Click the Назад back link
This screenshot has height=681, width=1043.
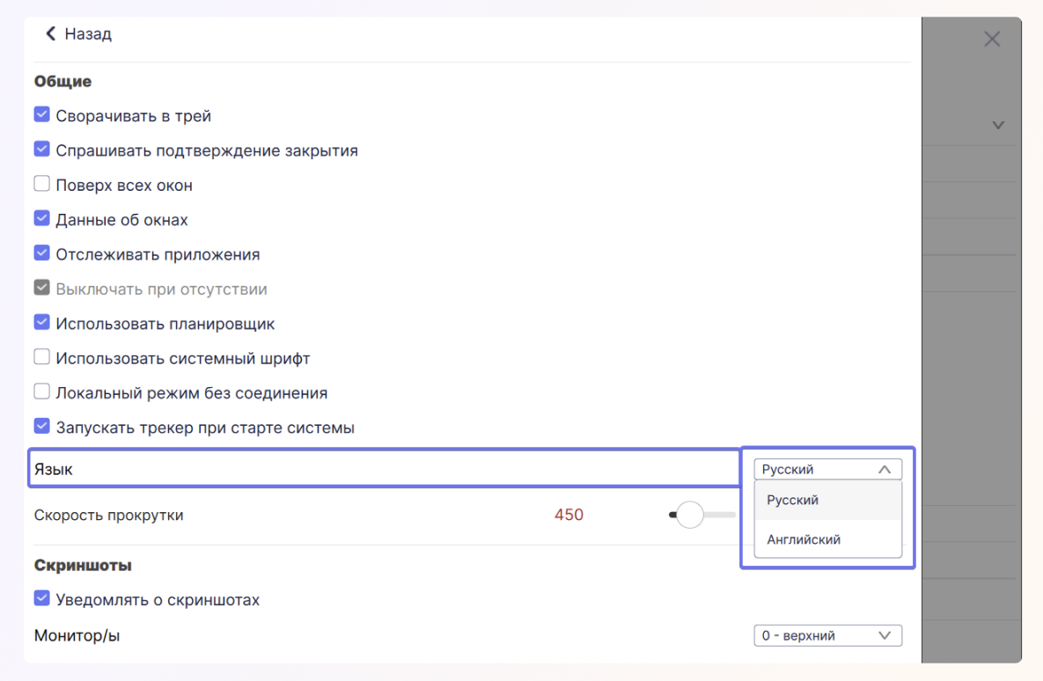87,34
